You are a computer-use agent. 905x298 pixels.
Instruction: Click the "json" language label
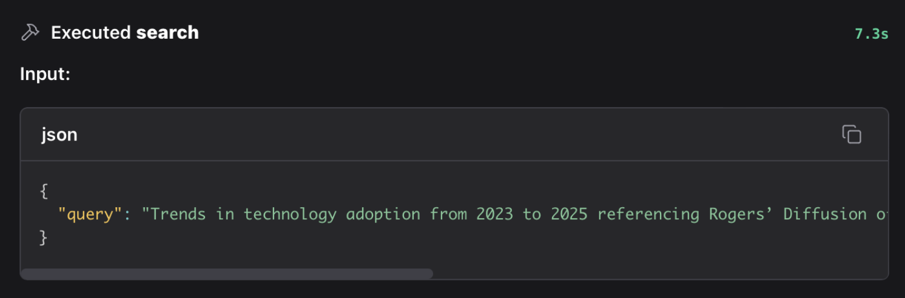[59, 134]
